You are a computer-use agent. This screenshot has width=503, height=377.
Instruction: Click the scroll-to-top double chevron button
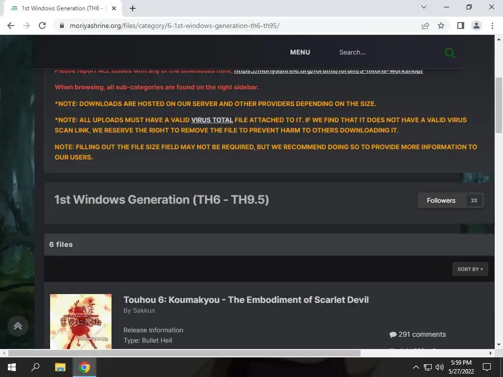point(18,326)
